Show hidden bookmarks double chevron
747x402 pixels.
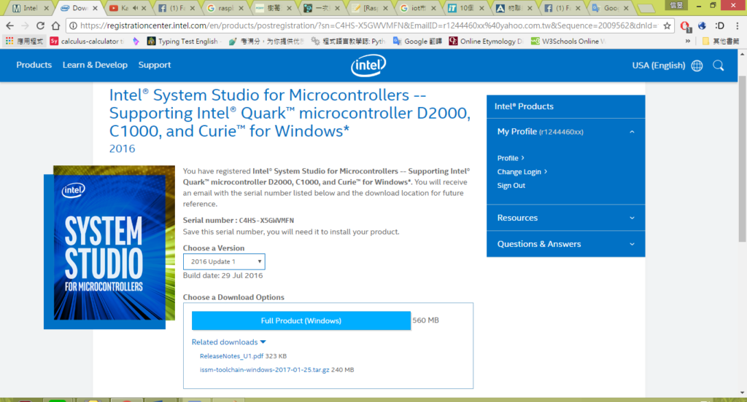click(x=688, y=42)
